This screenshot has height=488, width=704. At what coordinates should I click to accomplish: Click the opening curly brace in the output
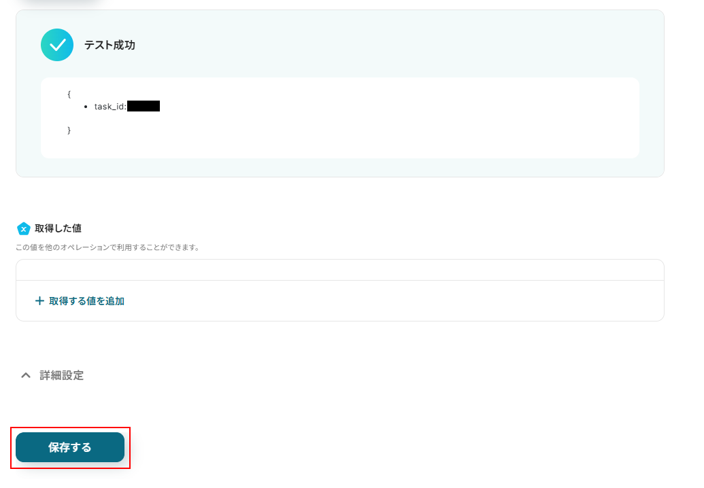point(69,94)
